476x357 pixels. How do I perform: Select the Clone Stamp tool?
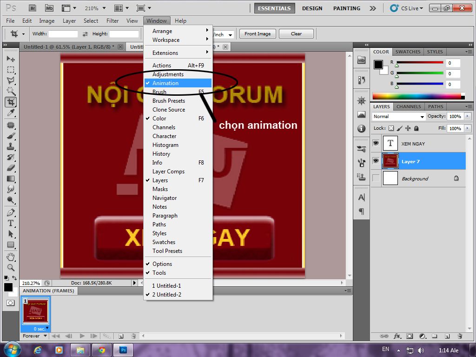pos(11,146)
